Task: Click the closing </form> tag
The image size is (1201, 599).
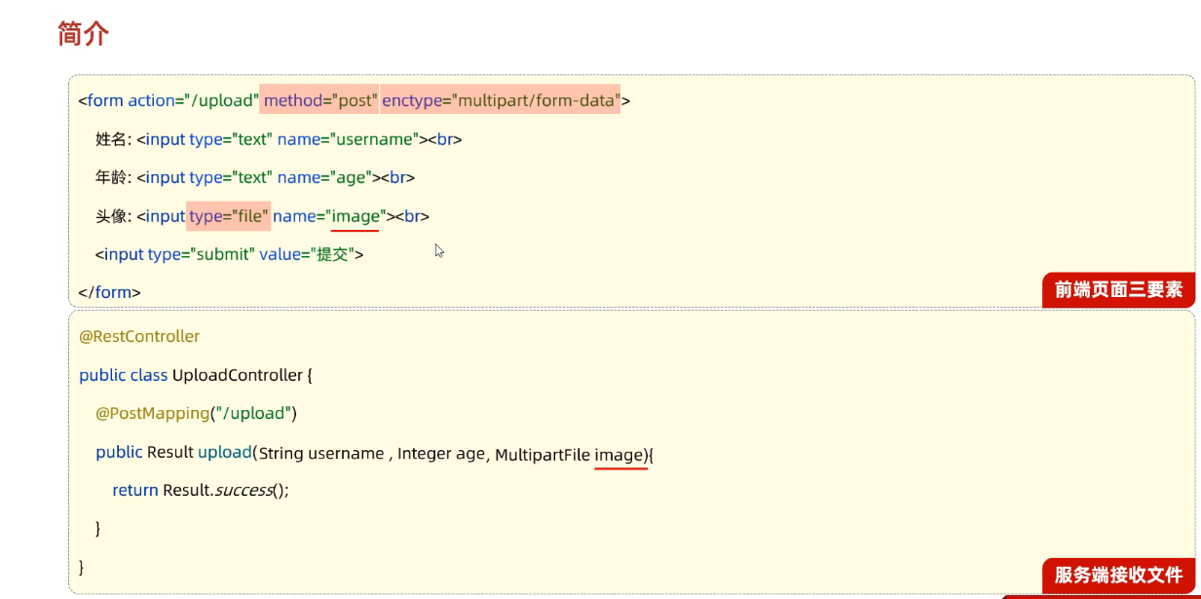Action: (109, 292)
